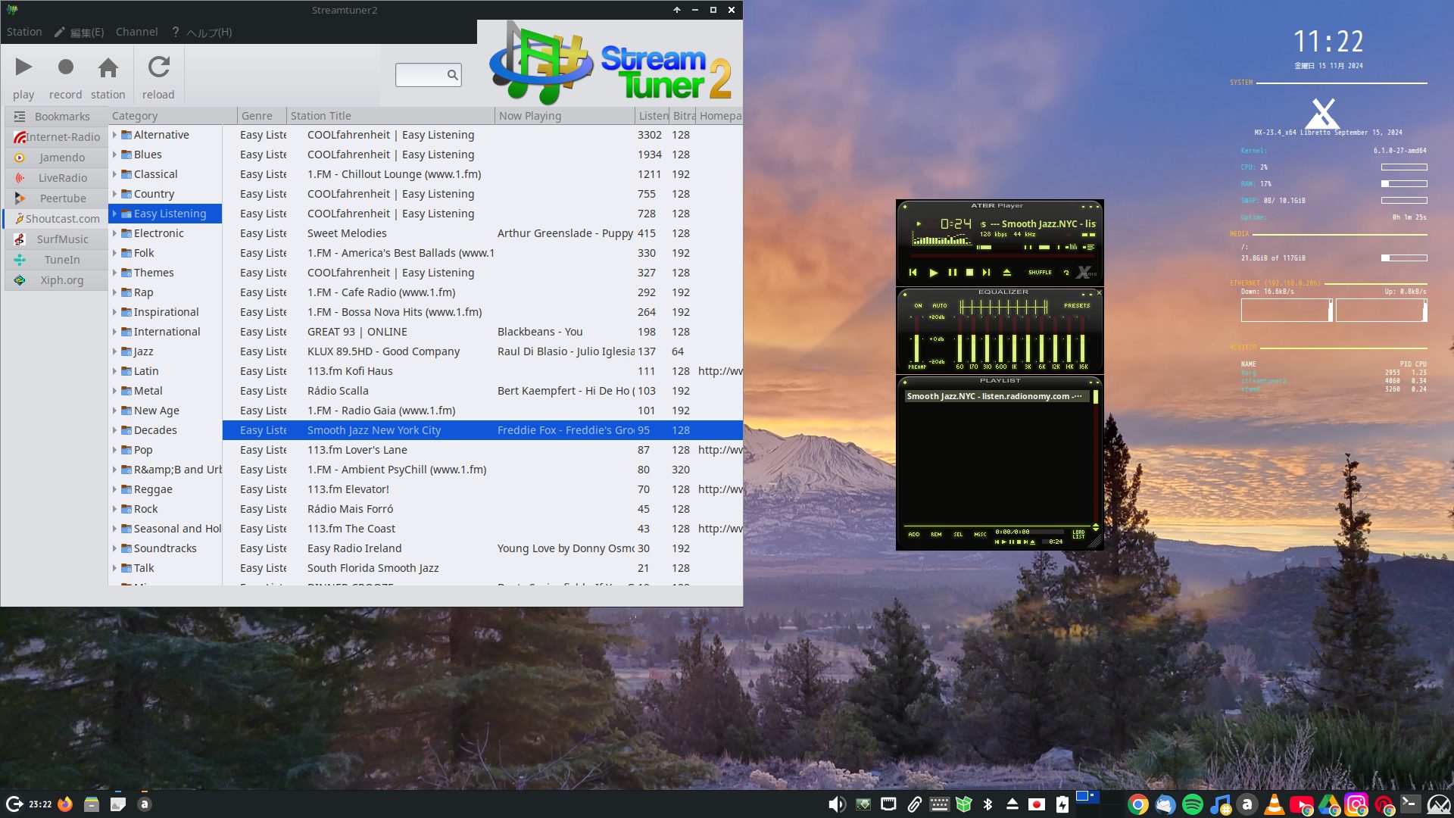Stop playback in the ATER Player
This screenshot has width=1454, height=818.
click(969, 273)
